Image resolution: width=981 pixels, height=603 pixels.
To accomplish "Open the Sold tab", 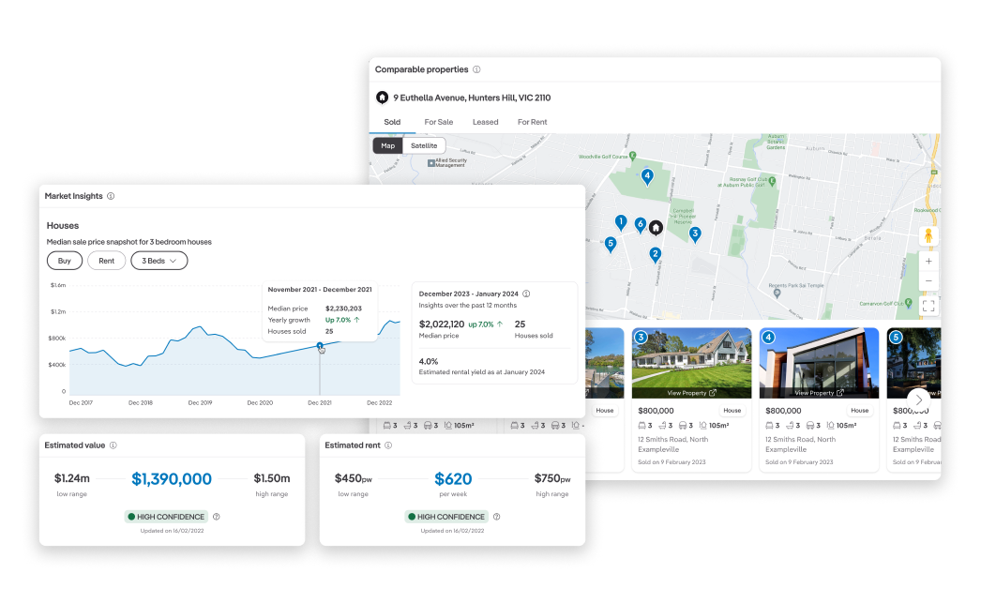I will (x=392, y=122).
